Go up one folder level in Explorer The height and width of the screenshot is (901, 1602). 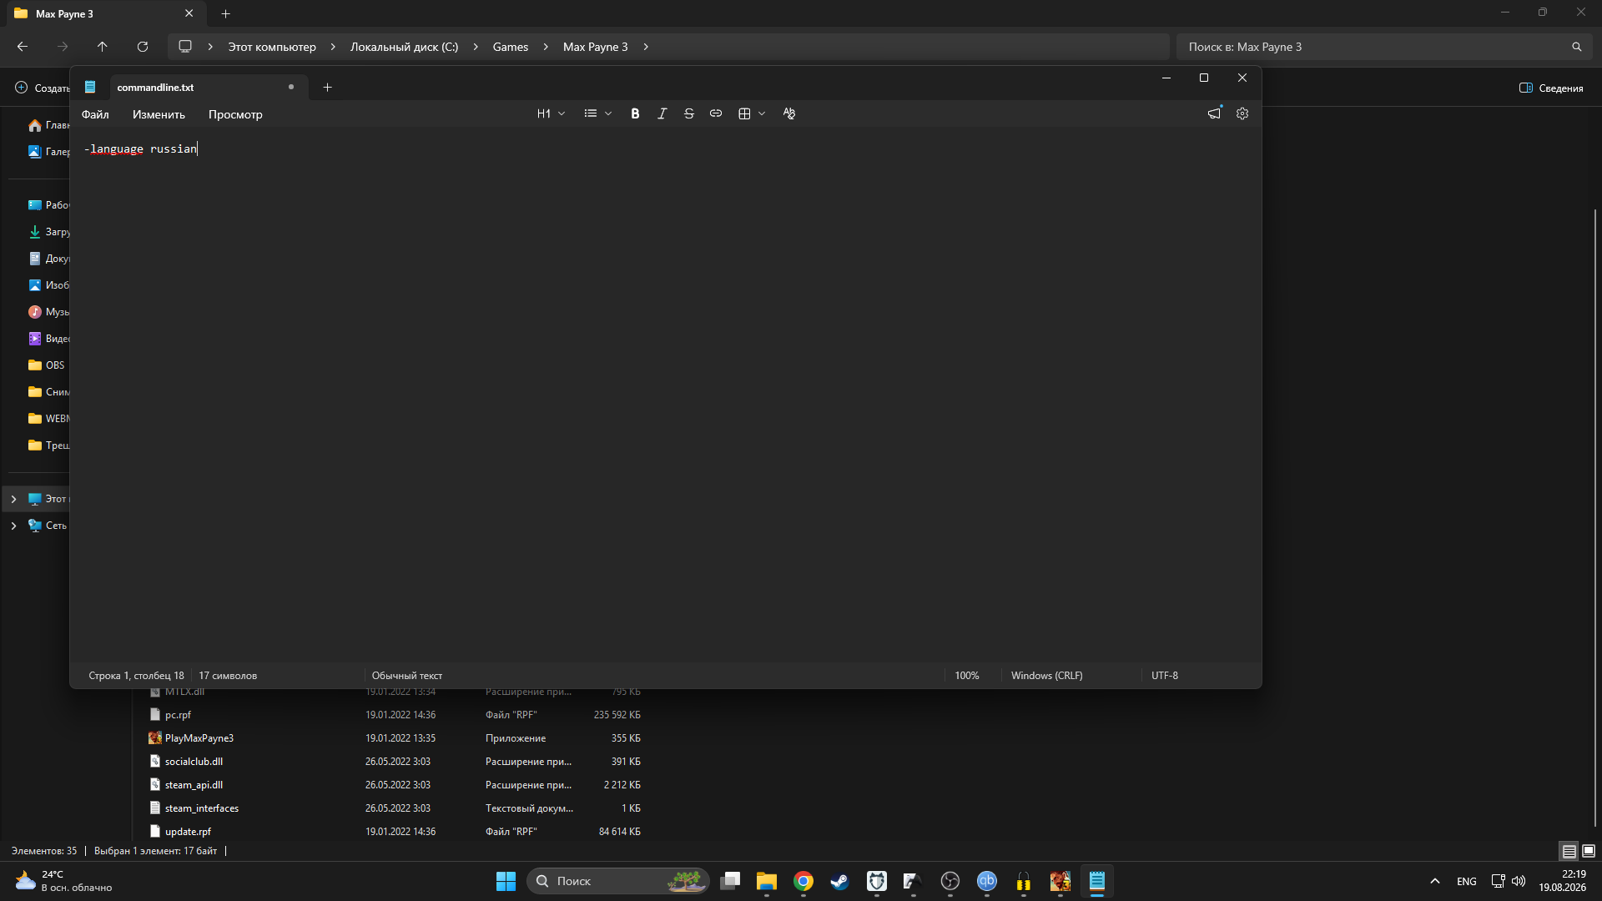pyautogui.click(x=103, y=47)
